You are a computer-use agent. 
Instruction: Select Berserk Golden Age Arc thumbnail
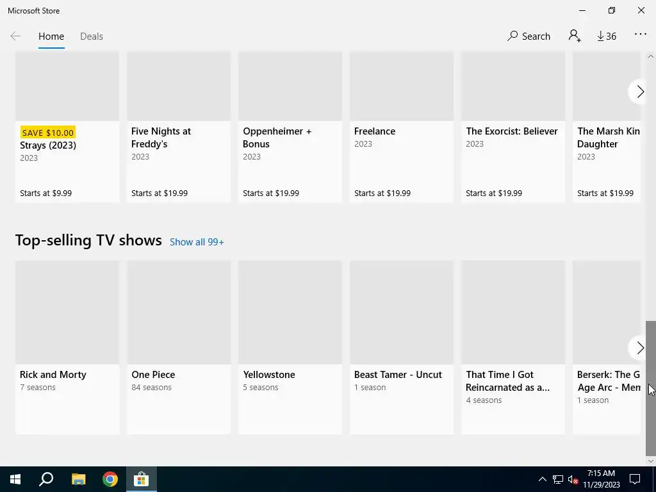(x=607, y=313)
